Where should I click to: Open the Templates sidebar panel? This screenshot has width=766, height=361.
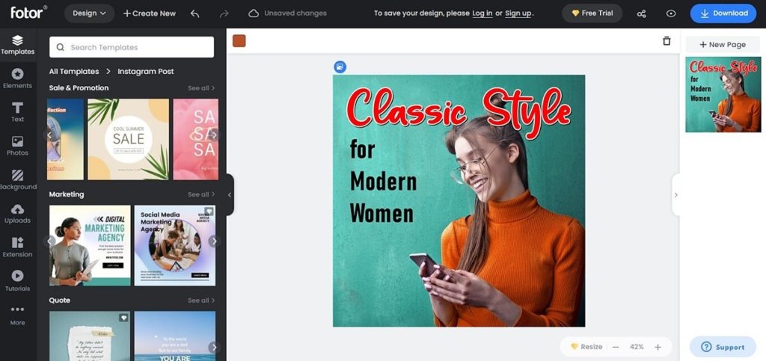(x=18, y=45)
